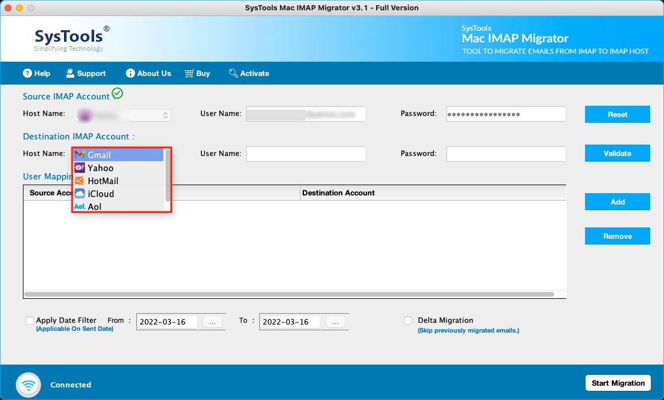Click the mapping table horizontal scrollbar
This screenshot has width=664, height=400.
pyautogui.click(x=289, y=294)
